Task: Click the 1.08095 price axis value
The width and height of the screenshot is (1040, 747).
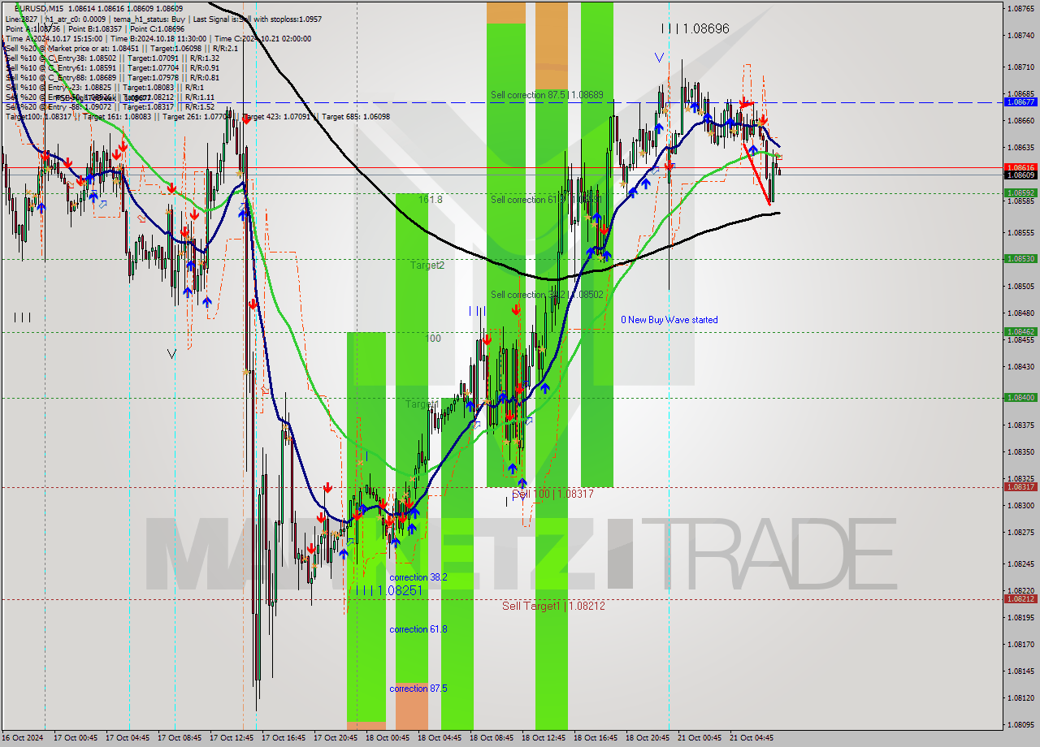Action: point(1020,724)
